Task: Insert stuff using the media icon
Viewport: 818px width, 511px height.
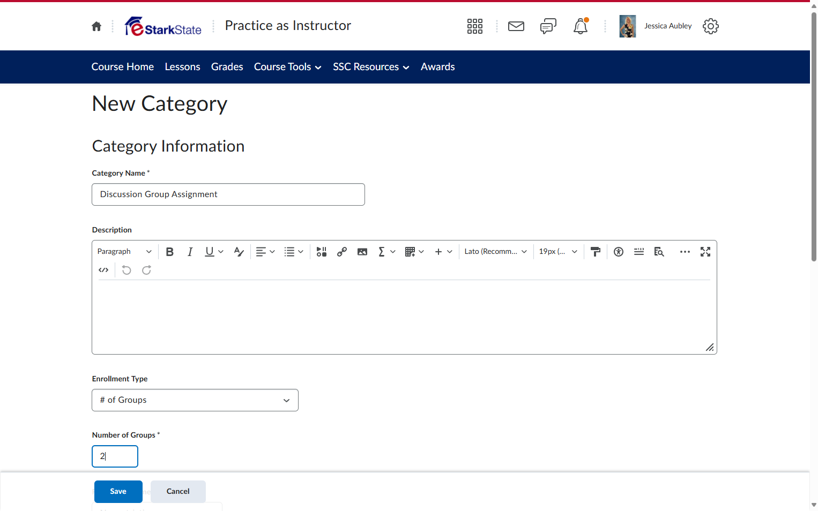Action: point(322,252)
